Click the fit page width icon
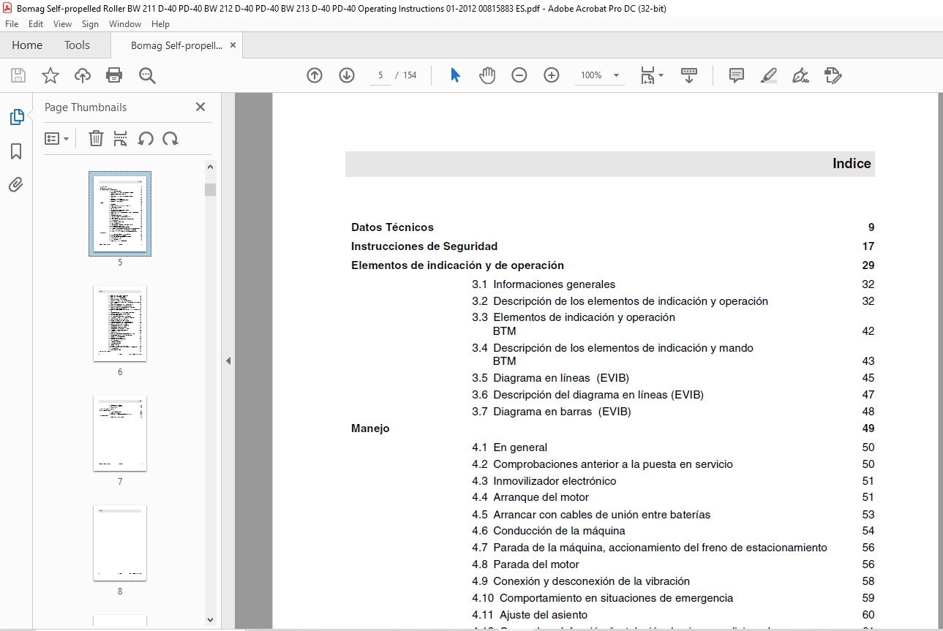The height and width of the screenshot is (631, 943). pos(647,75)
